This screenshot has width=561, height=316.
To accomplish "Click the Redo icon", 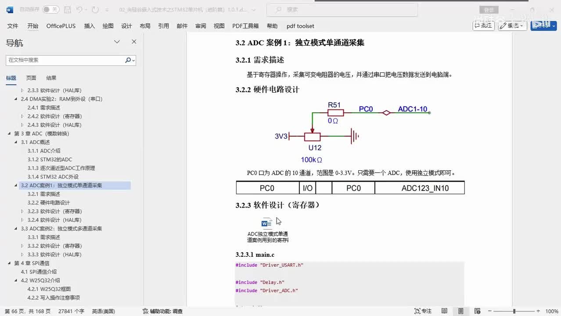I will click(x=95, y=9).
